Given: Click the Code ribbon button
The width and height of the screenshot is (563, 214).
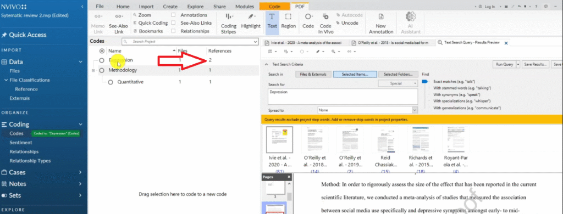Looking at the screenshot, I should (308, 21).
